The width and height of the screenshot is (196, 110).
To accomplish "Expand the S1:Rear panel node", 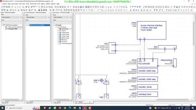I will [58, 33].
